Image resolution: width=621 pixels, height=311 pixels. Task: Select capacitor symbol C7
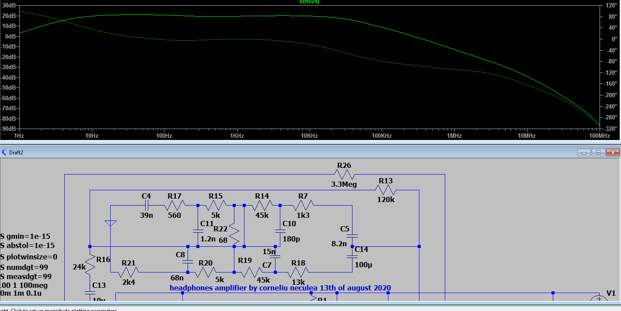click(275, 257)
